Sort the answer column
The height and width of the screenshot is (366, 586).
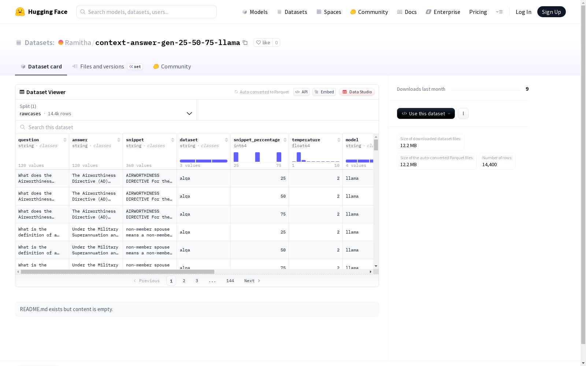pyautogui.click(x=119, y=140)
